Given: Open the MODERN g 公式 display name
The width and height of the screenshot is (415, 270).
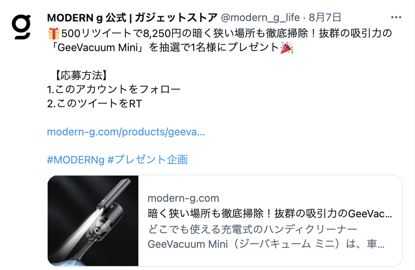Looking at the screenshot, I should point(132,18).
